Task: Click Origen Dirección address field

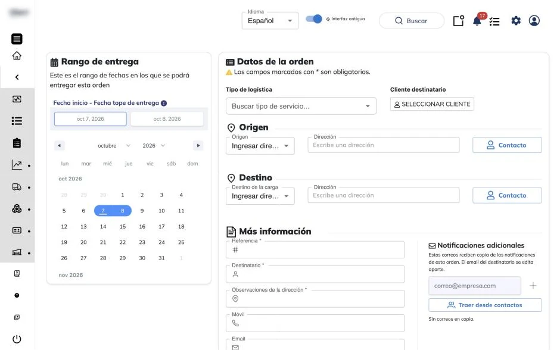Action: pyautogui.click(x=384, y=145)
